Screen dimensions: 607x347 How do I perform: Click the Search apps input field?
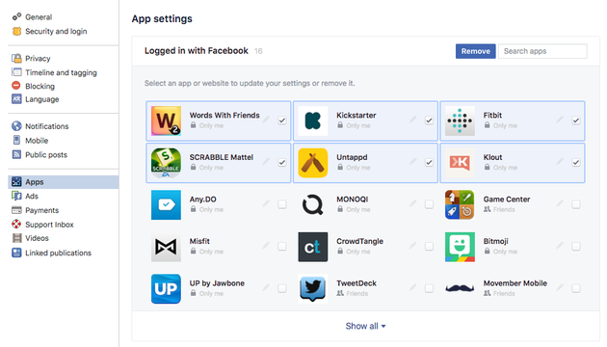tap(542, 51)
